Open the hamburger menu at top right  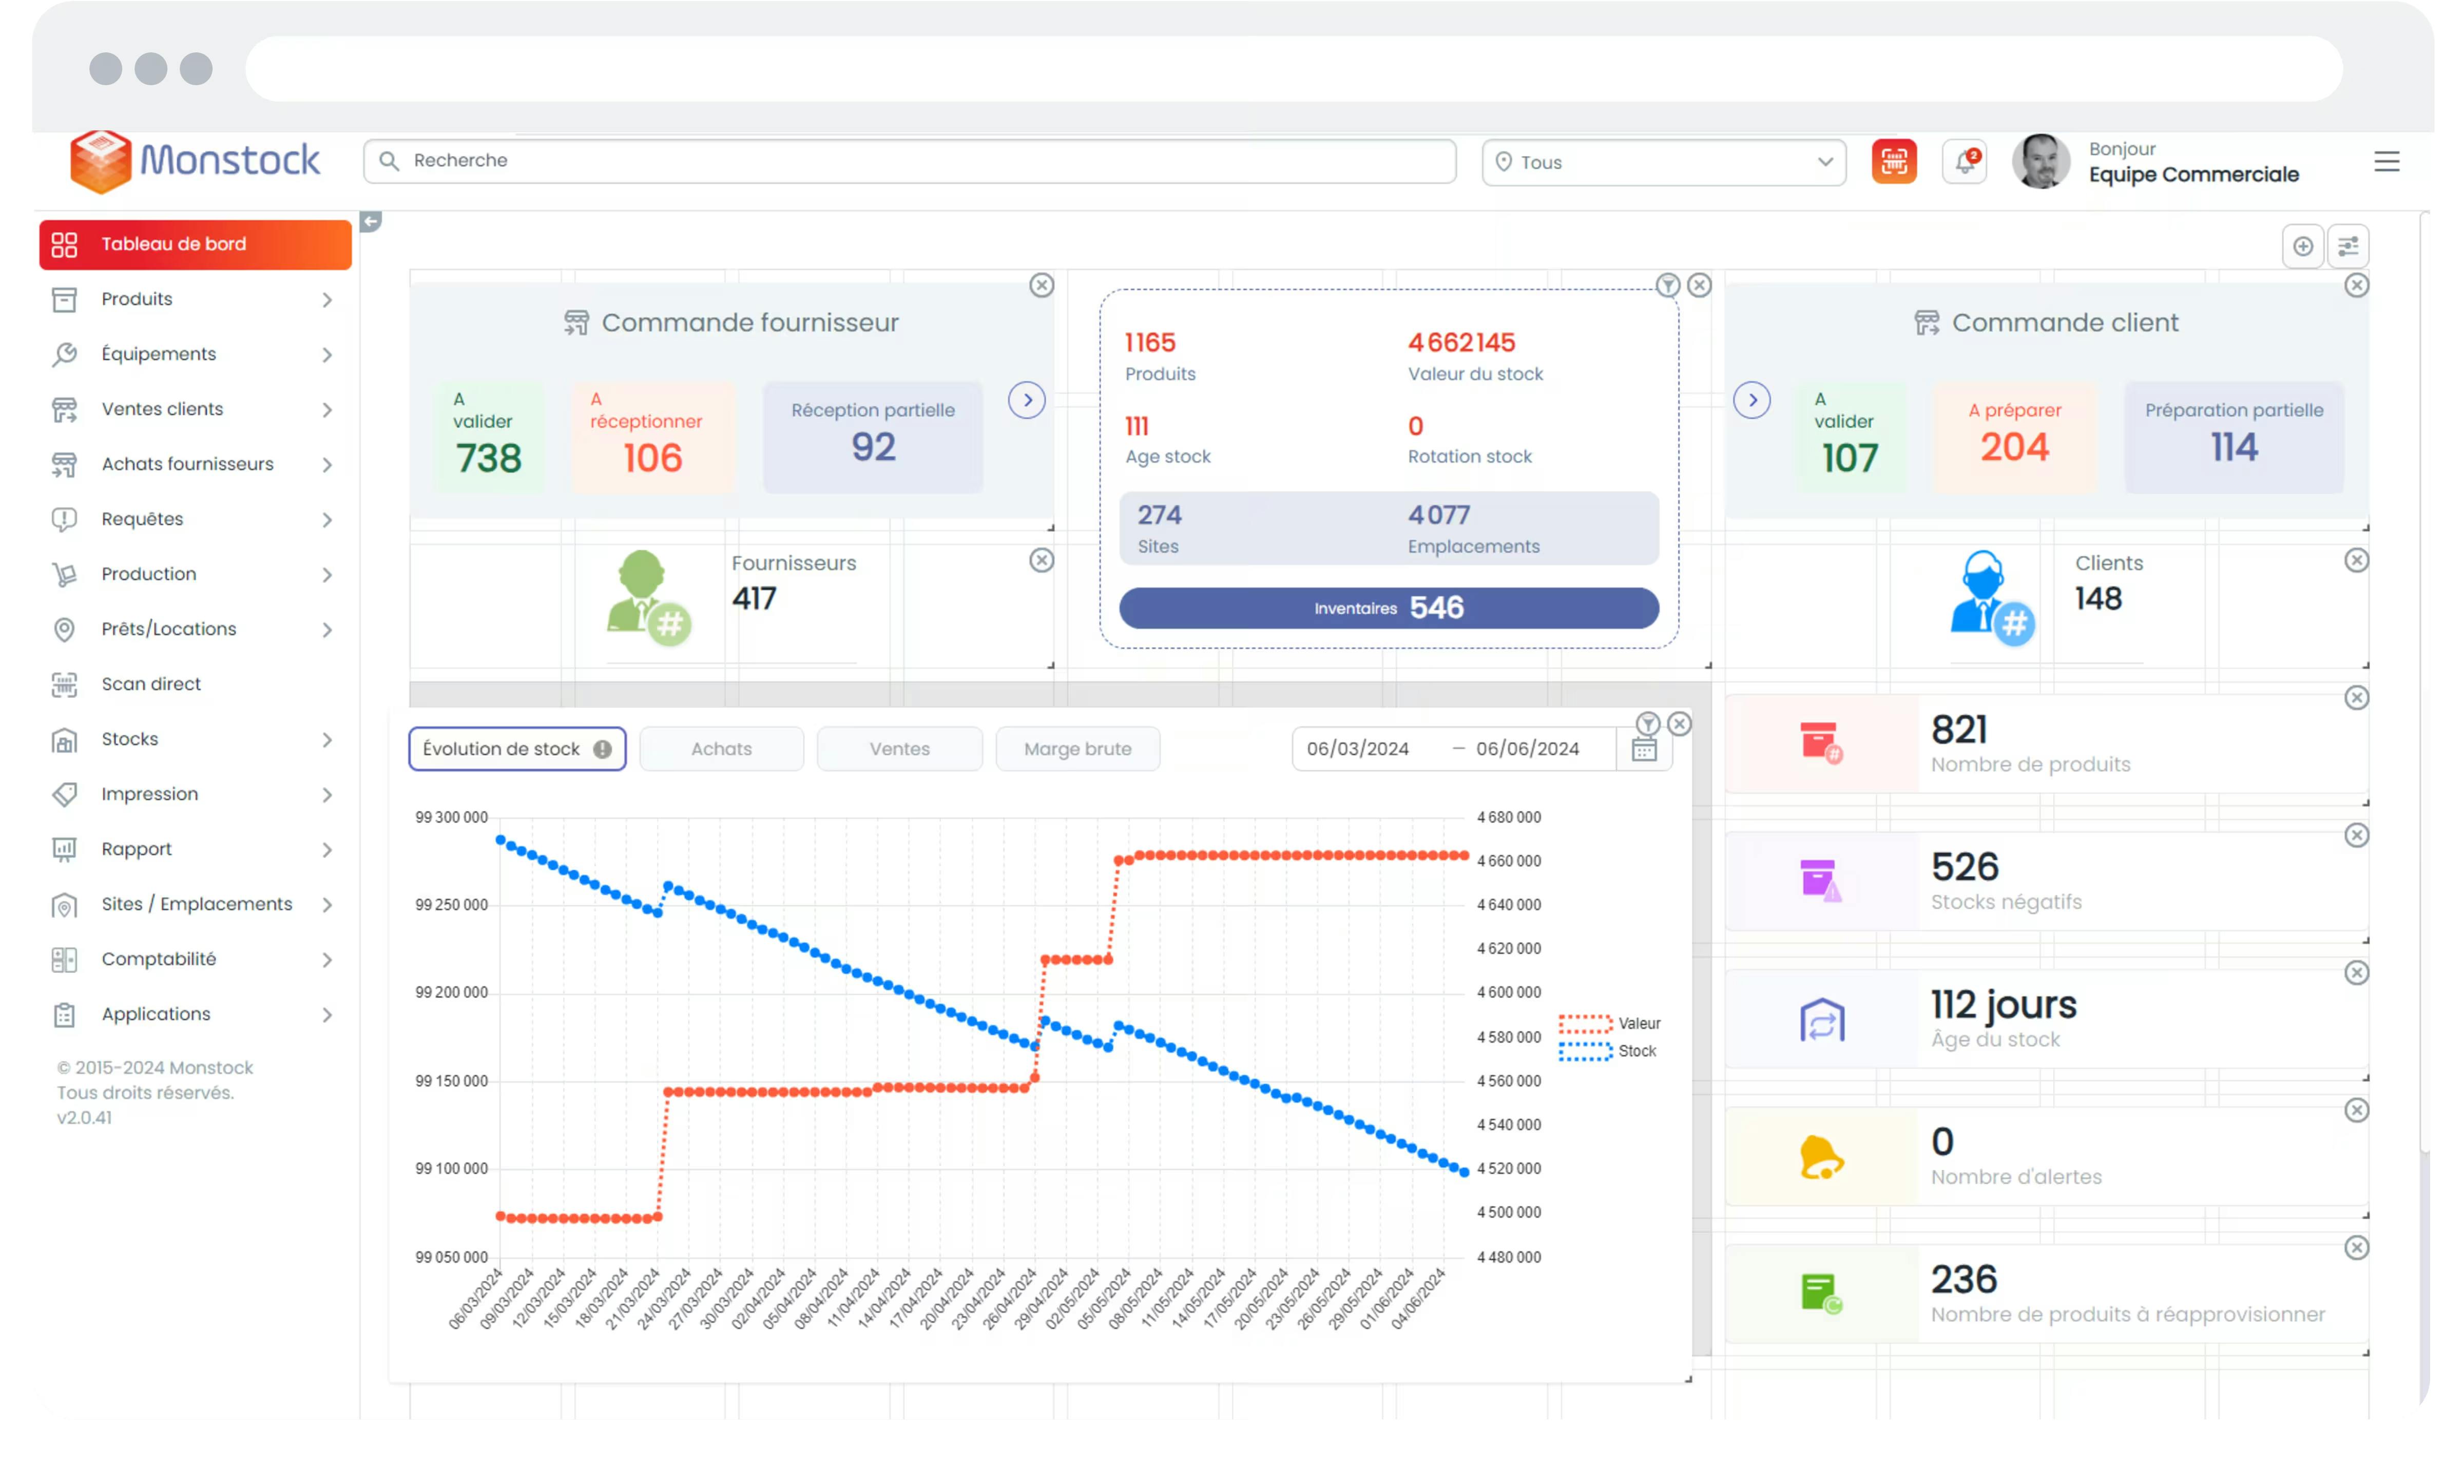pos(2386,161)
